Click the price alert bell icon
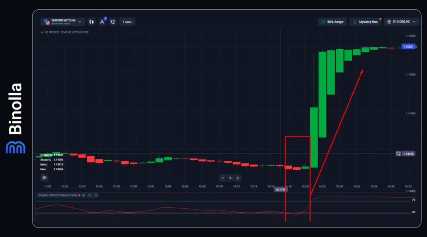The width and height of the screenshot is (427, 237). pos(112,22)
